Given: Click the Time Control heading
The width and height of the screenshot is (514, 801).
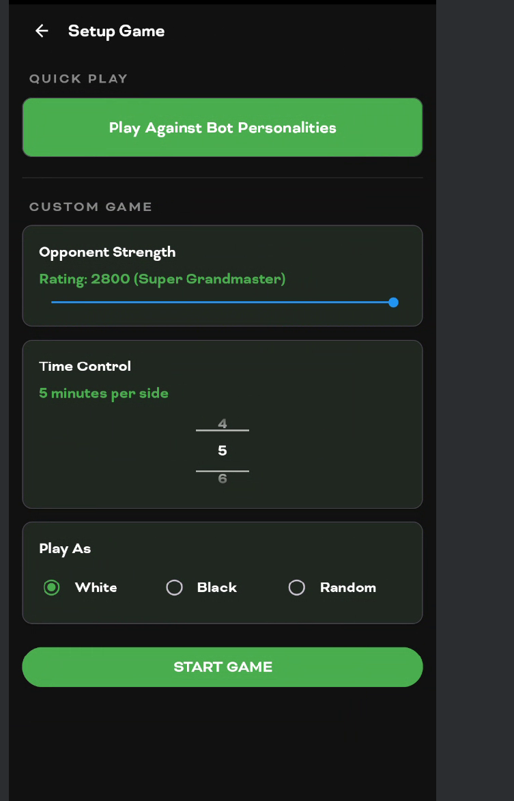Looking at the screenshot, I should (x=85, y=366).
